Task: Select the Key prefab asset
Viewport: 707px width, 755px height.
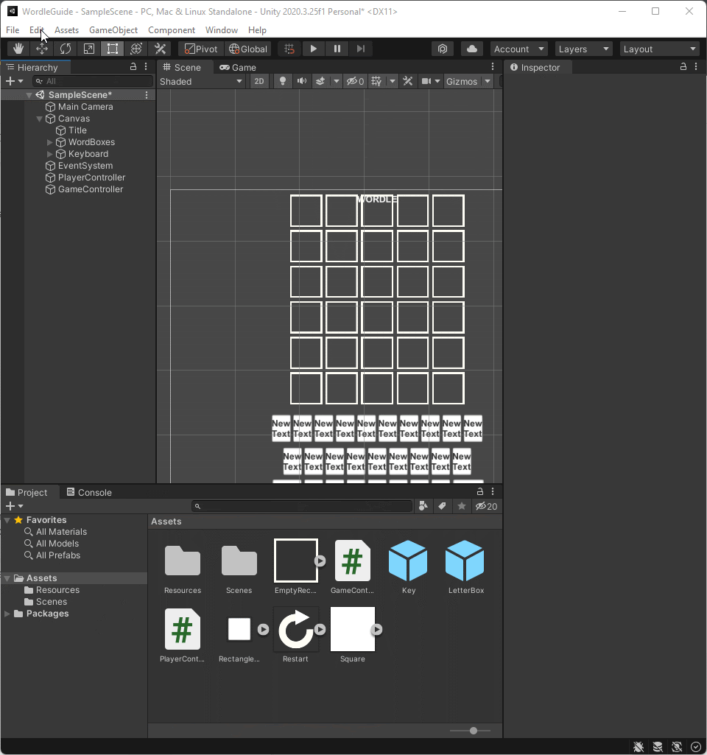Action: [408, 566]
